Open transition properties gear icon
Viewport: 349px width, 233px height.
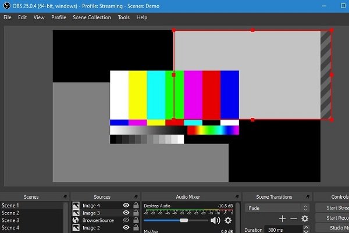[x=305, y=219]
